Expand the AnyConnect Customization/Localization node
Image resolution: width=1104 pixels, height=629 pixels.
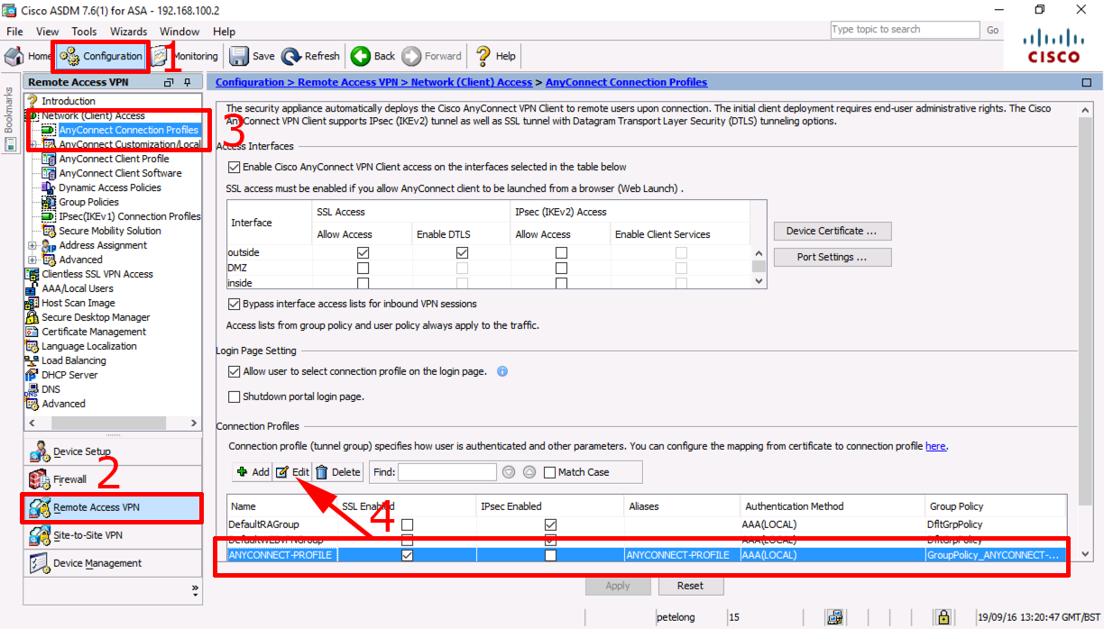point(32,144)
